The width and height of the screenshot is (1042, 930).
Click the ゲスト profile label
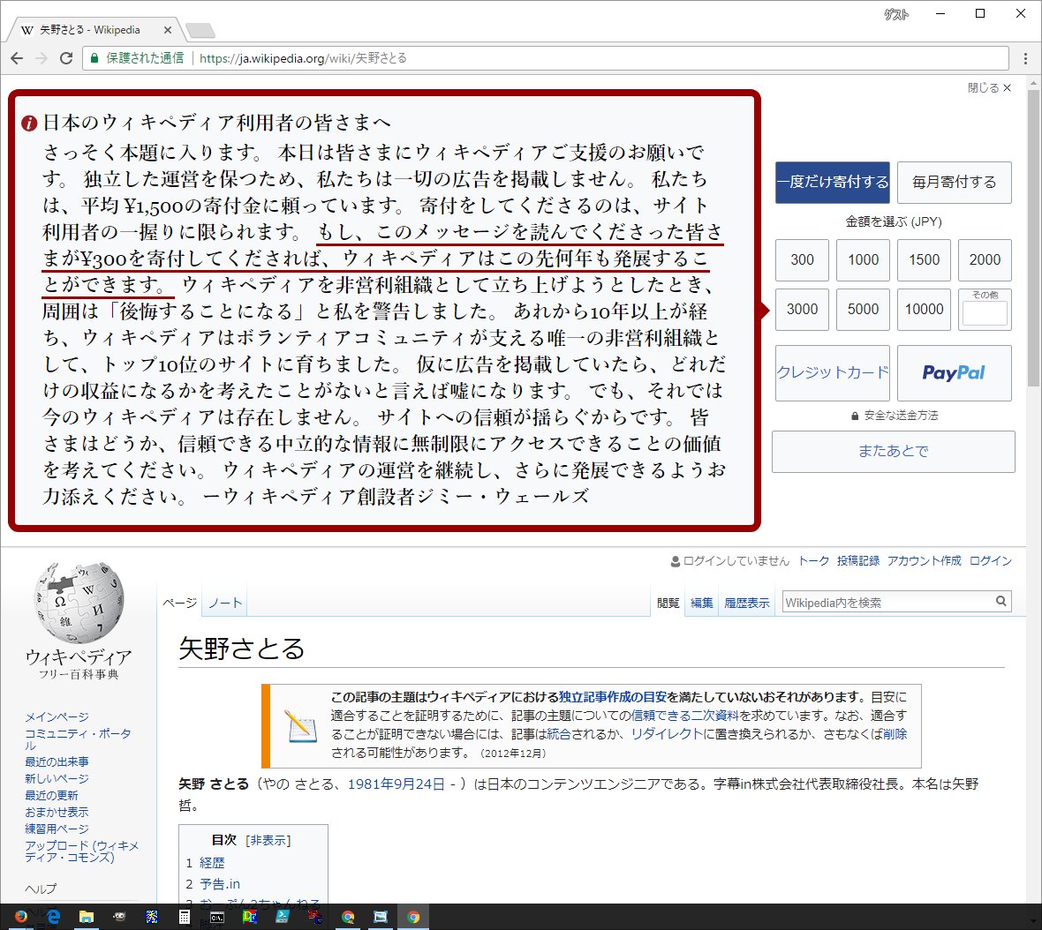tap(895, 15)
